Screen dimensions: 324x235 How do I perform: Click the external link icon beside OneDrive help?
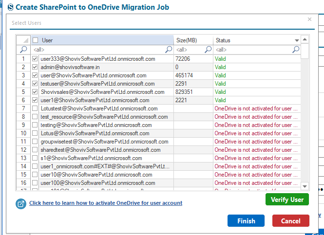click(21, 204)
